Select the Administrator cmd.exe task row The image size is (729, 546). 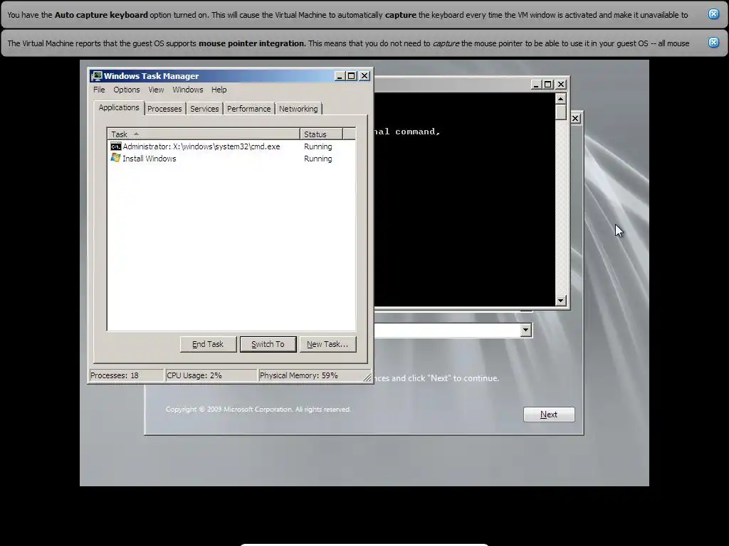pyautogui.click(x=231, y=146)
